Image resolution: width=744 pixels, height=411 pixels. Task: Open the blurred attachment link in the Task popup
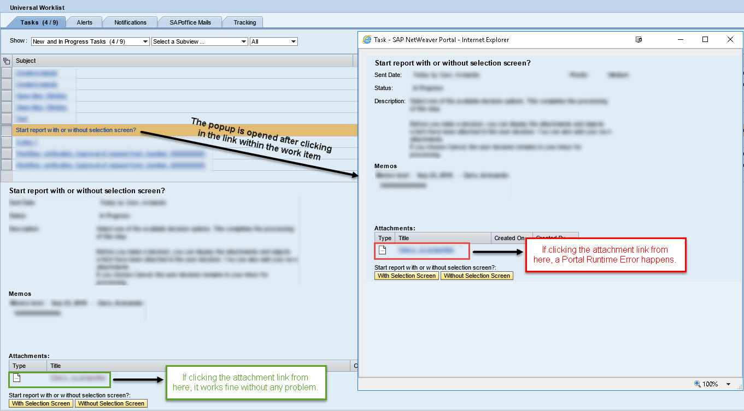coord(425,250)
